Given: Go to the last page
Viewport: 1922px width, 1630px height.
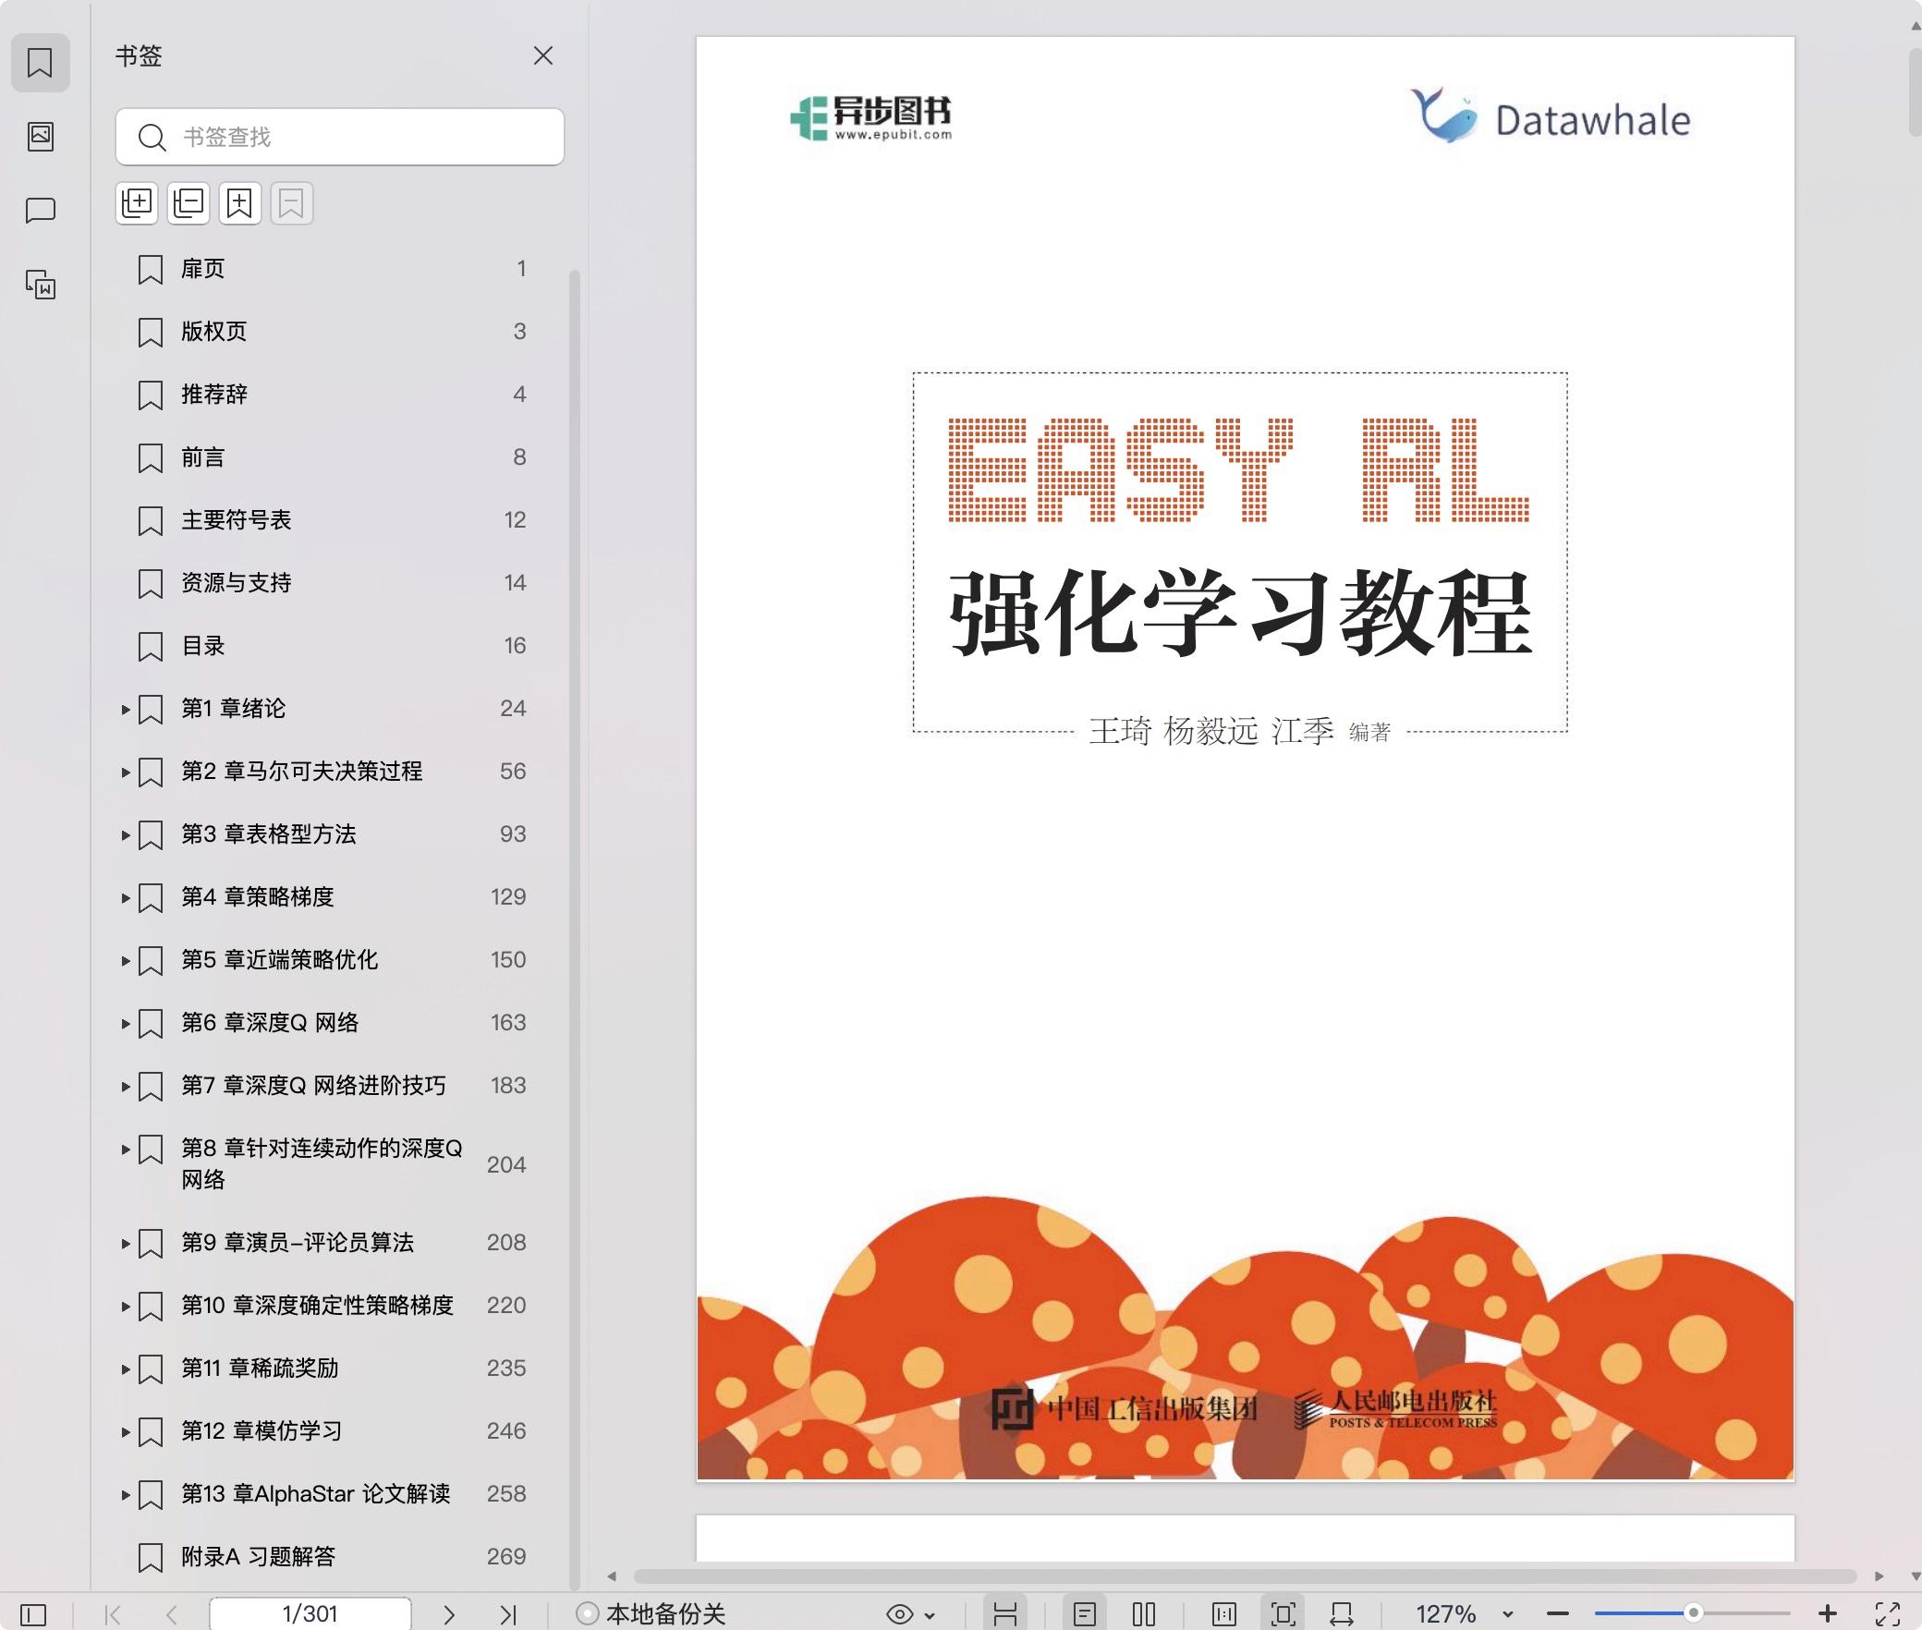Looking at the screenshot, I should (507, 1614).
